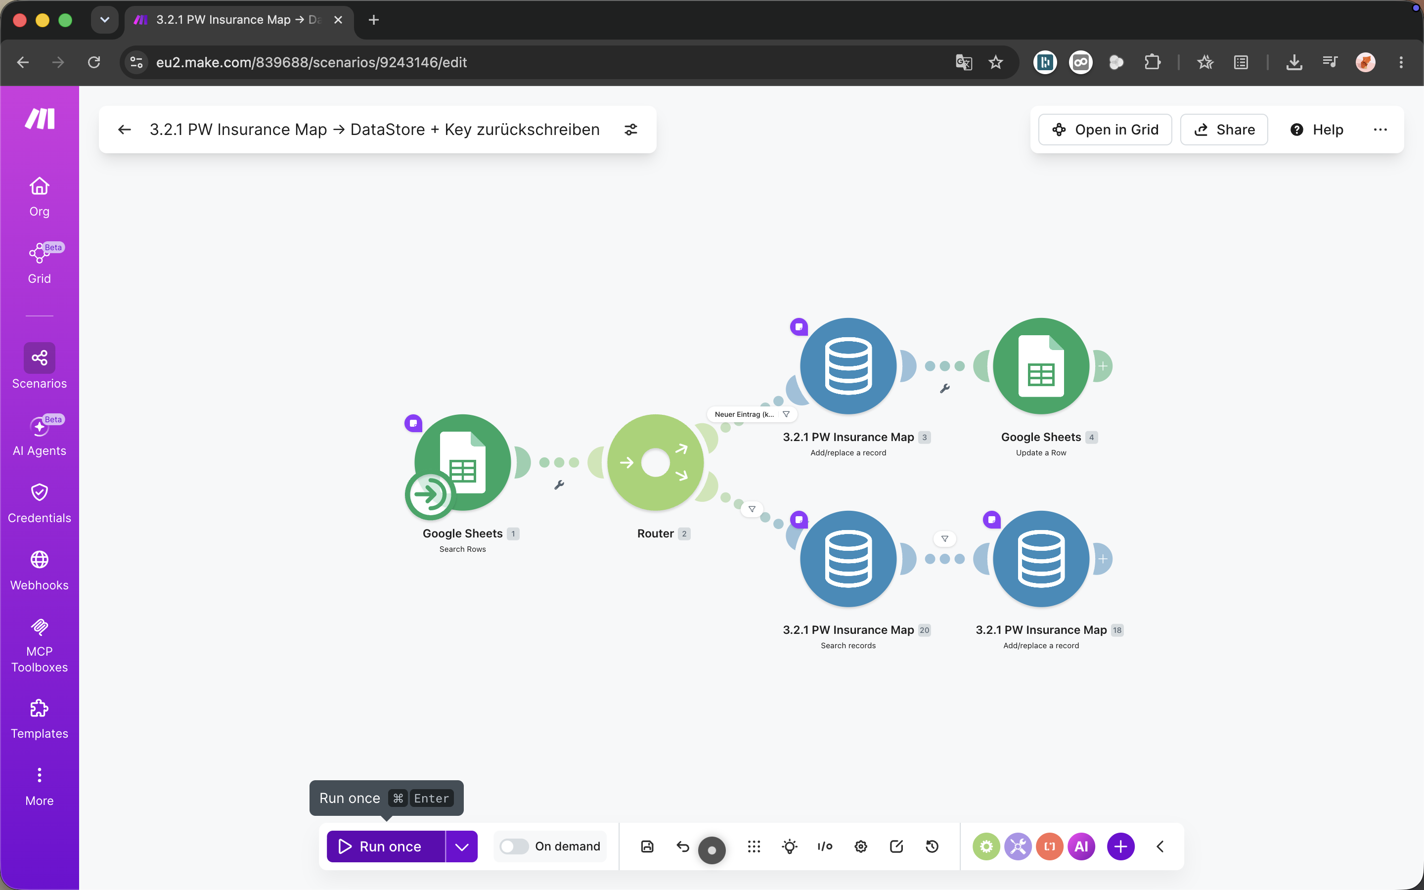The height and width of the screenshot is (890, 1424).
Task: Open data store module 3 Add/replace a record
Action: click(x=848, y=366)
